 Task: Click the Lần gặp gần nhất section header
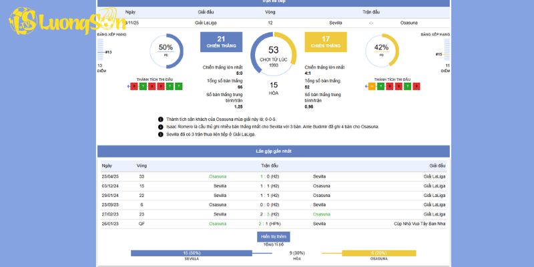tap(274, 152)
